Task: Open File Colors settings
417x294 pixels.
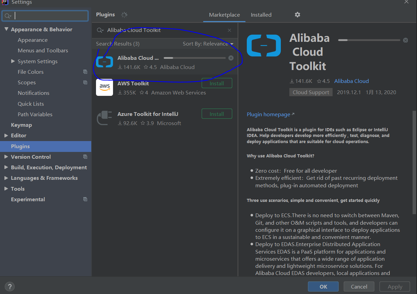Action: point(31,72)
